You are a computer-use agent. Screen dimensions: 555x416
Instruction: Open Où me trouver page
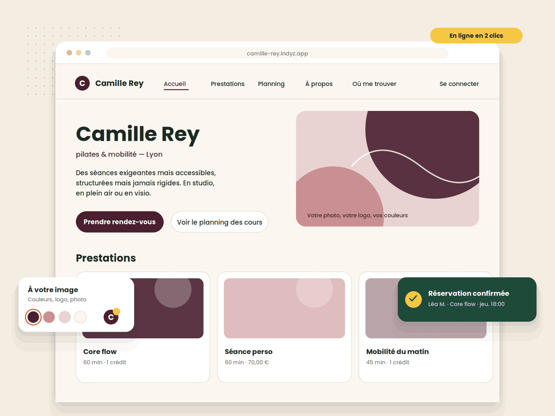point(374,84)
